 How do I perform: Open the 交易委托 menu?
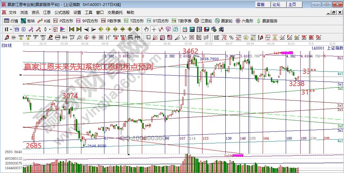[x=115, y=13]
